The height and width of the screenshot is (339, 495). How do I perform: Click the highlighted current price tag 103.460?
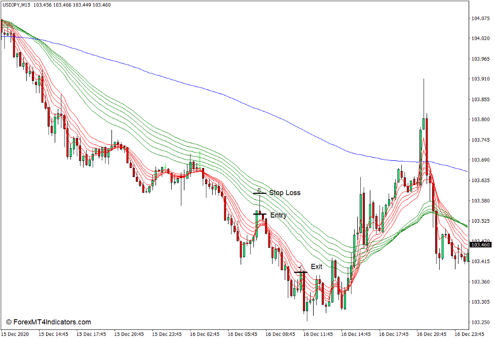click(x=480, y=243)
